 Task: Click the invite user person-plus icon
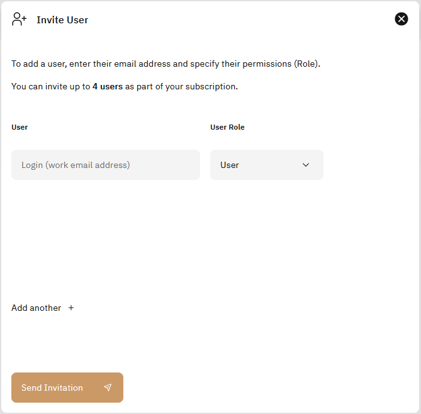(19, 20)
